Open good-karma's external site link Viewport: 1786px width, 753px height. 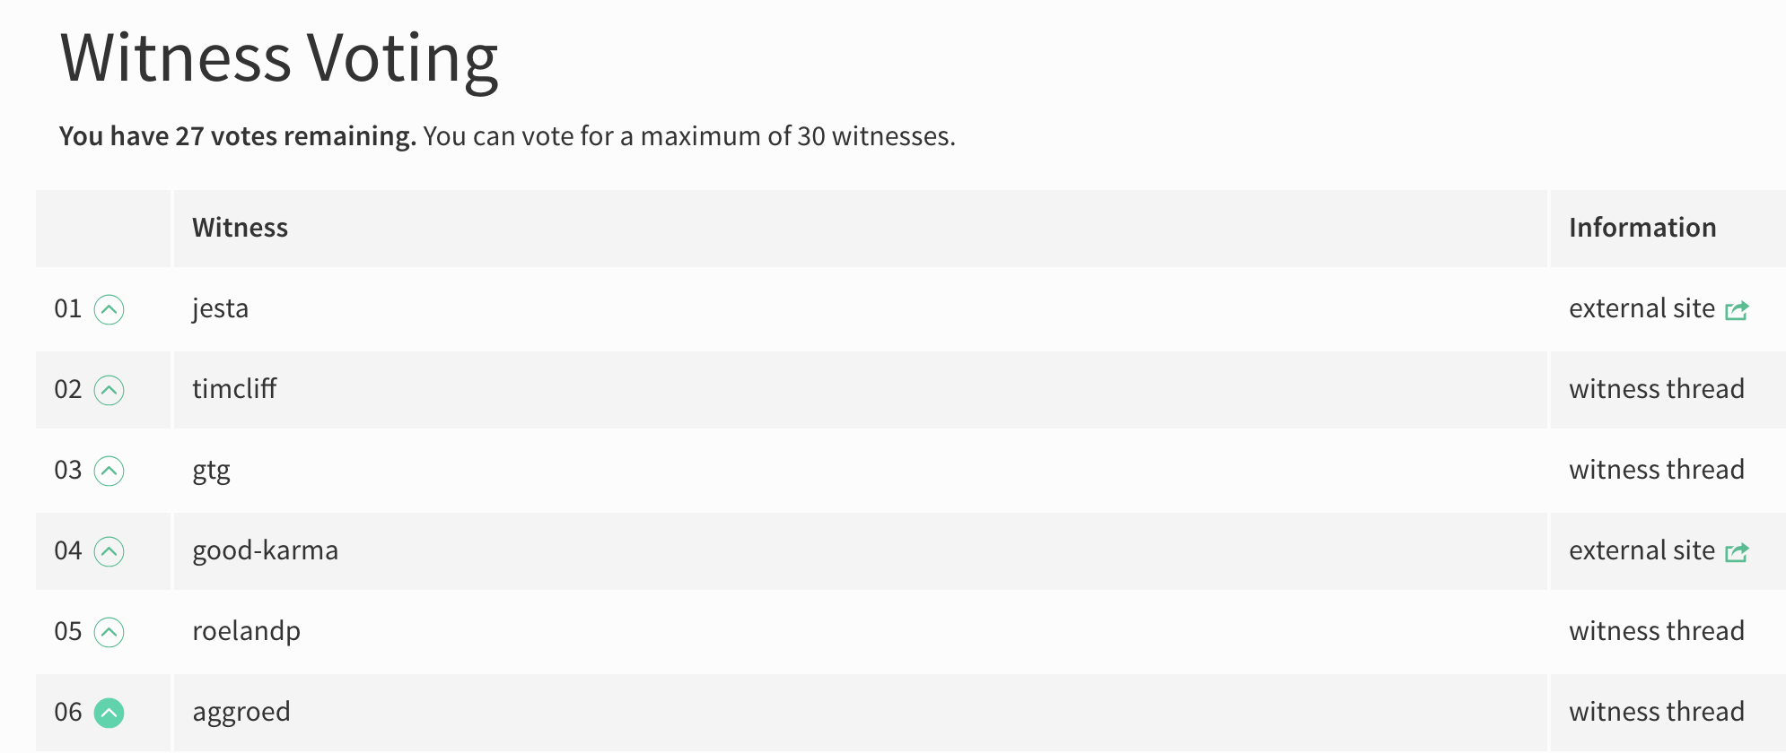[1642, 550]
